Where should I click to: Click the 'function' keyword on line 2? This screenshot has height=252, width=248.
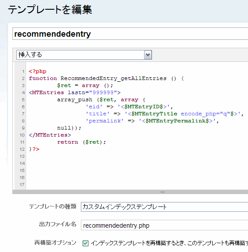43,78
